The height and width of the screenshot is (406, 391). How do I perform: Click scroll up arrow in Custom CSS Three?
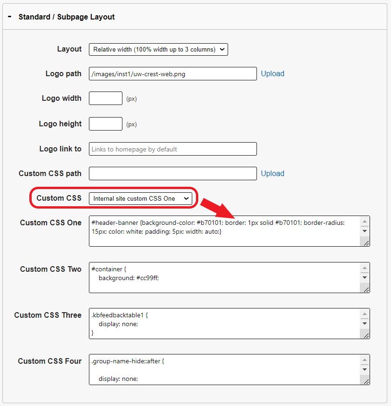[x=364, y=314]
